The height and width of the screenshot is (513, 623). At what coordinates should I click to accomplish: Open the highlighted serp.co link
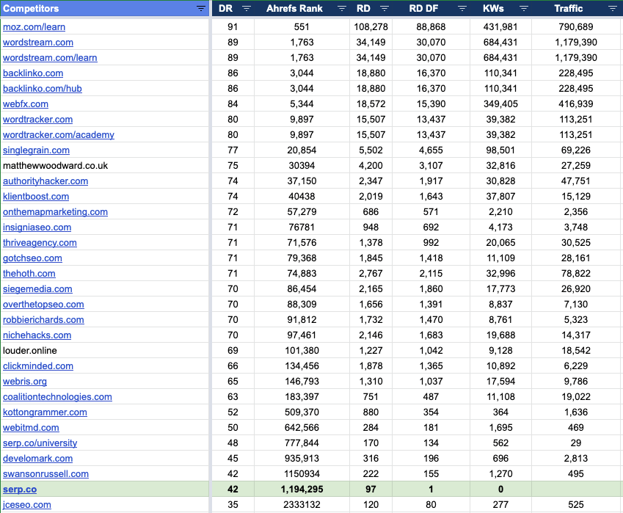pyautogui.click(x=20, y=490)
